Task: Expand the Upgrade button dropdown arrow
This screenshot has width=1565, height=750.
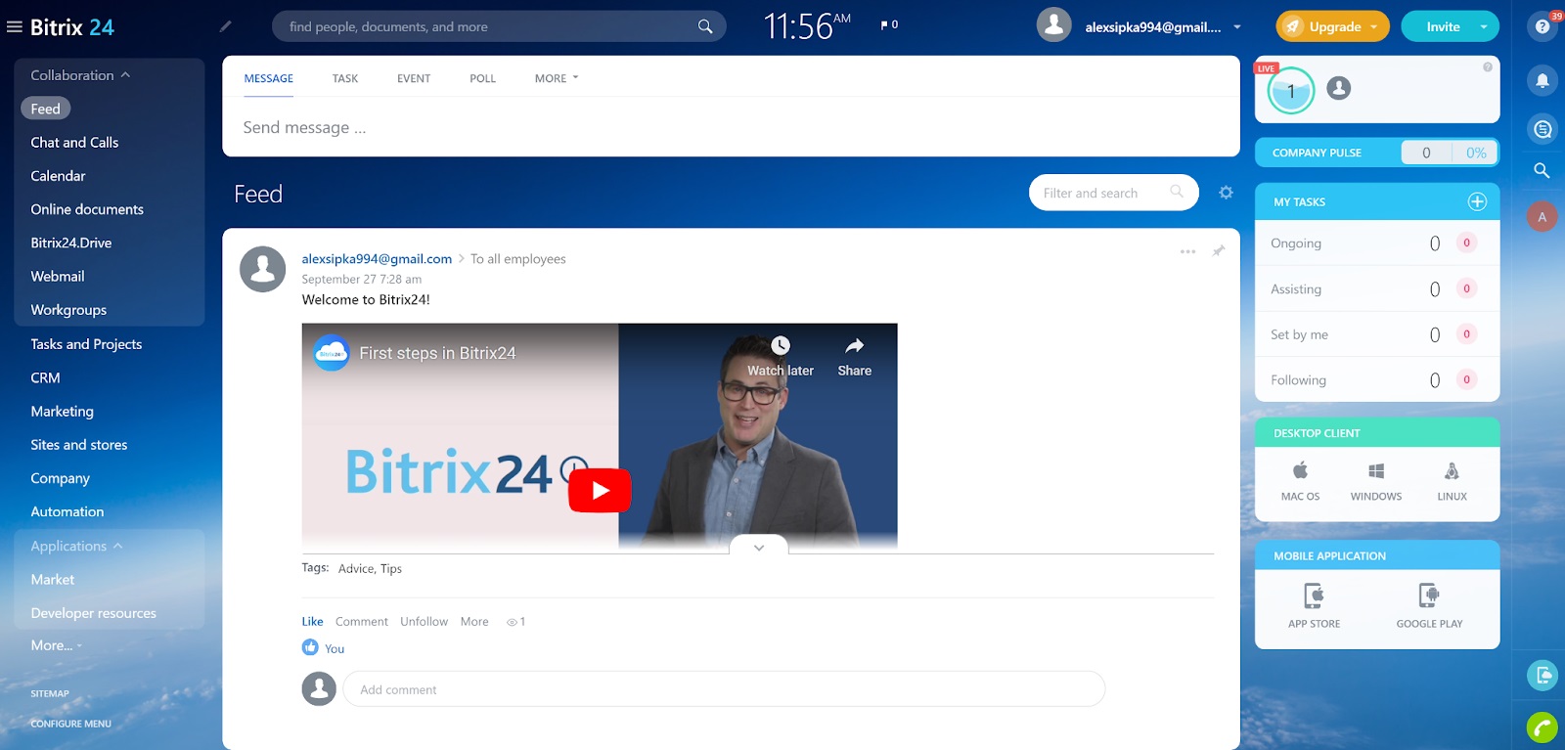Action: coord(1374,27)
